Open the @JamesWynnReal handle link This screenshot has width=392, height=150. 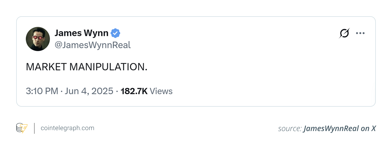pos(93,45)
